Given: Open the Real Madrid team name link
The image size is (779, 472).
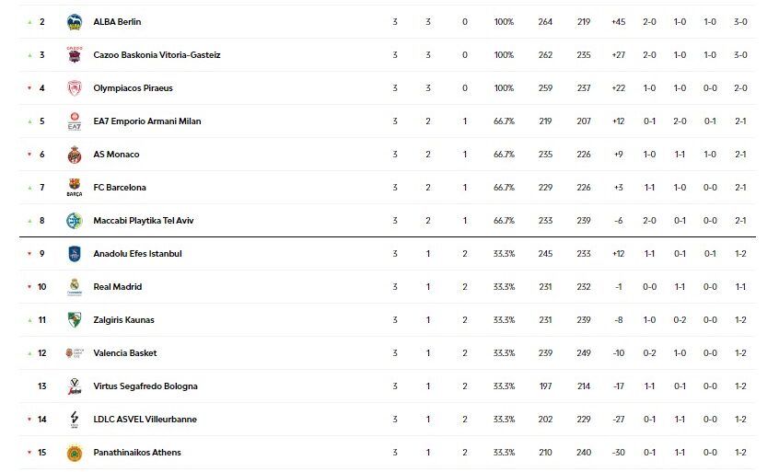Looking at the screenshot, I should pos(118,287).
